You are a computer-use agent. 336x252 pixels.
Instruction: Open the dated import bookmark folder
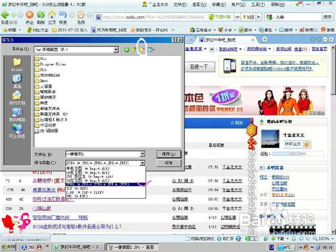[69, 30]
